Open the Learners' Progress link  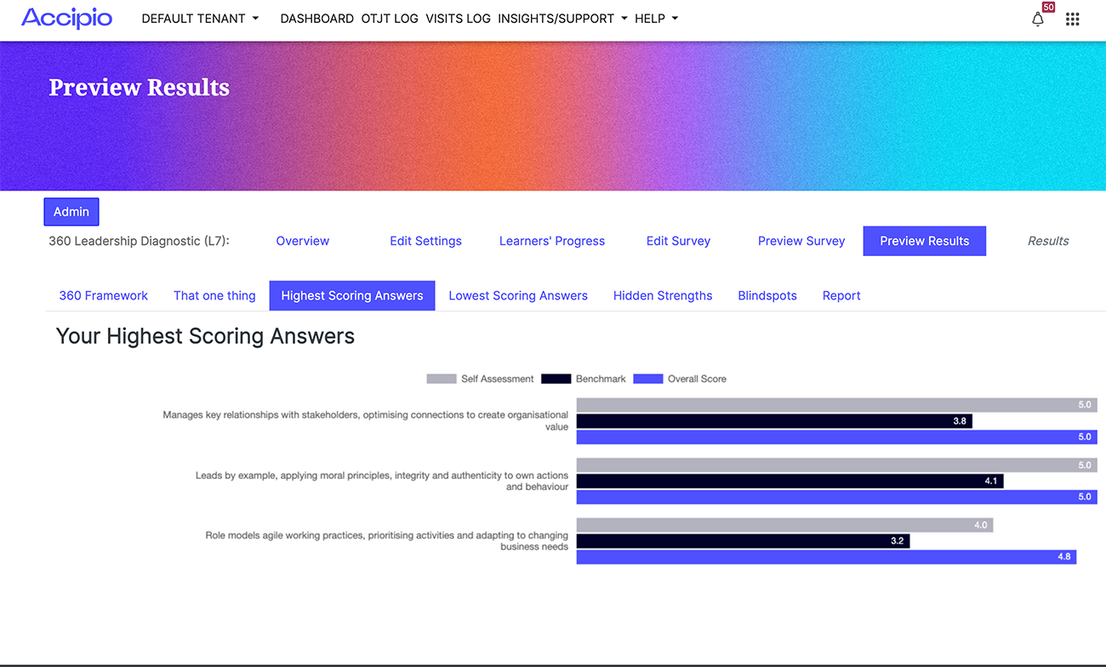552,241
